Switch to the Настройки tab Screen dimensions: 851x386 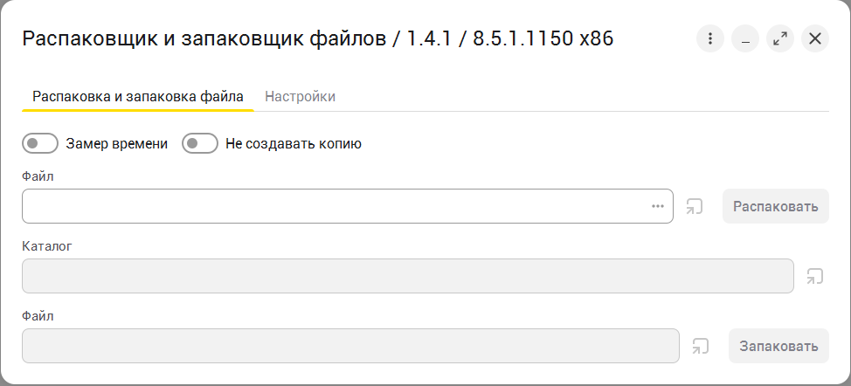point(300,96)
